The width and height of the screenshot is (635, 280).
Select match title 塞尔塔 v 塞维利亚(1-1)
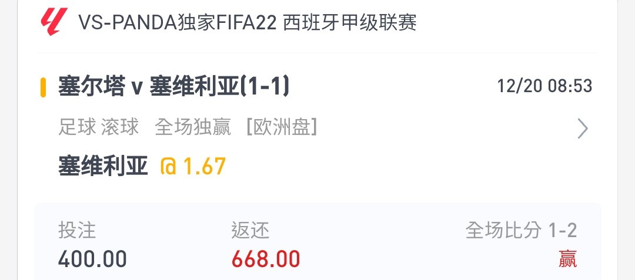coord(173,87)
